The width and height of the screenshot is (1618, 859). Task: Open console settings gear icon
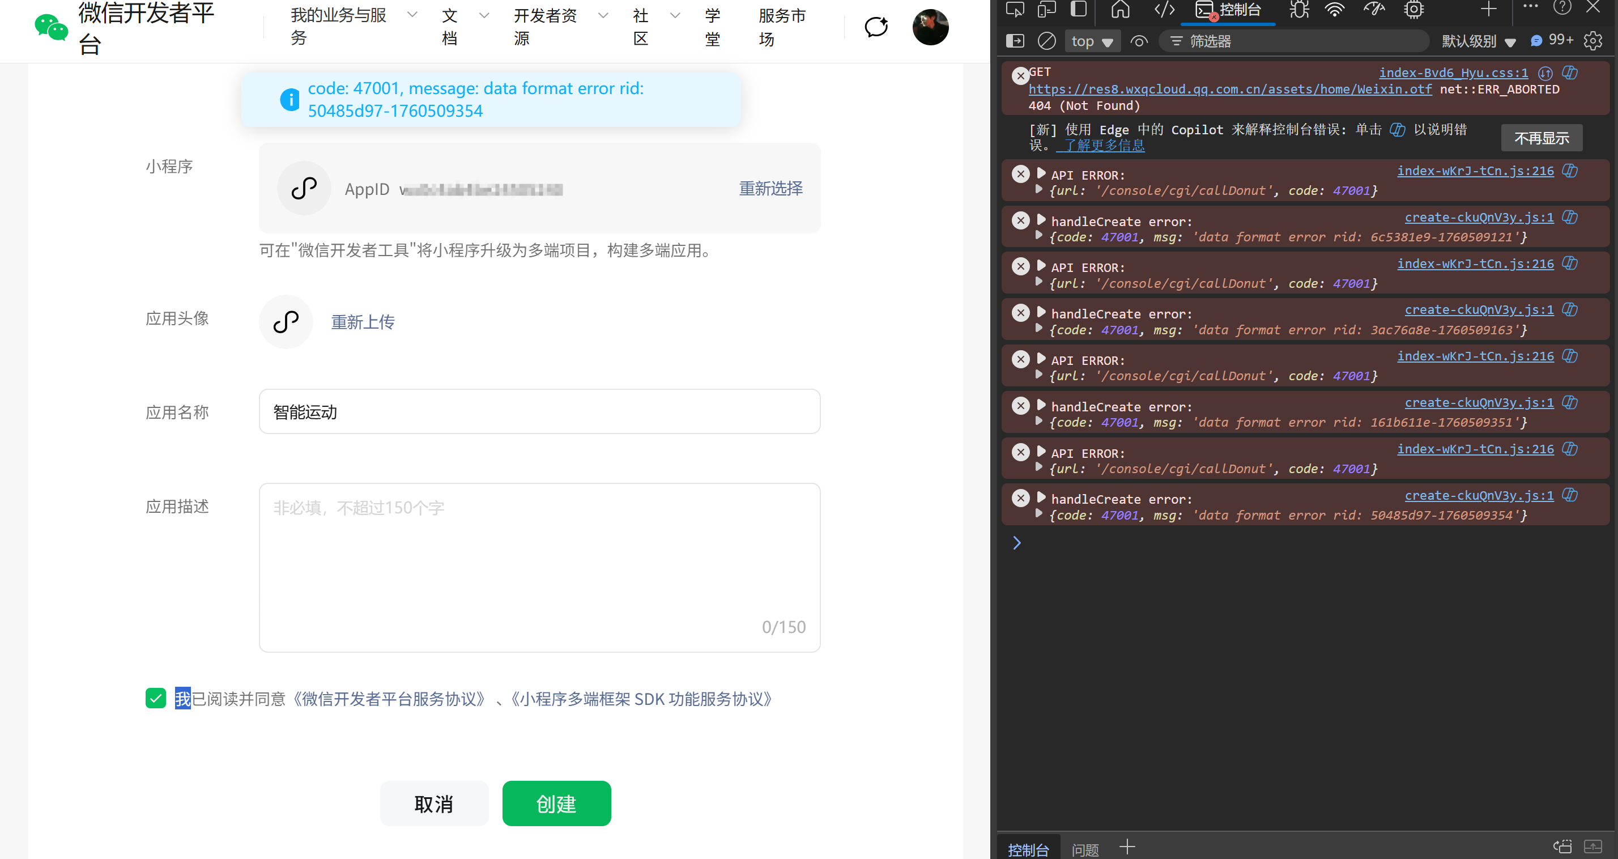[x=1593, y=41]
